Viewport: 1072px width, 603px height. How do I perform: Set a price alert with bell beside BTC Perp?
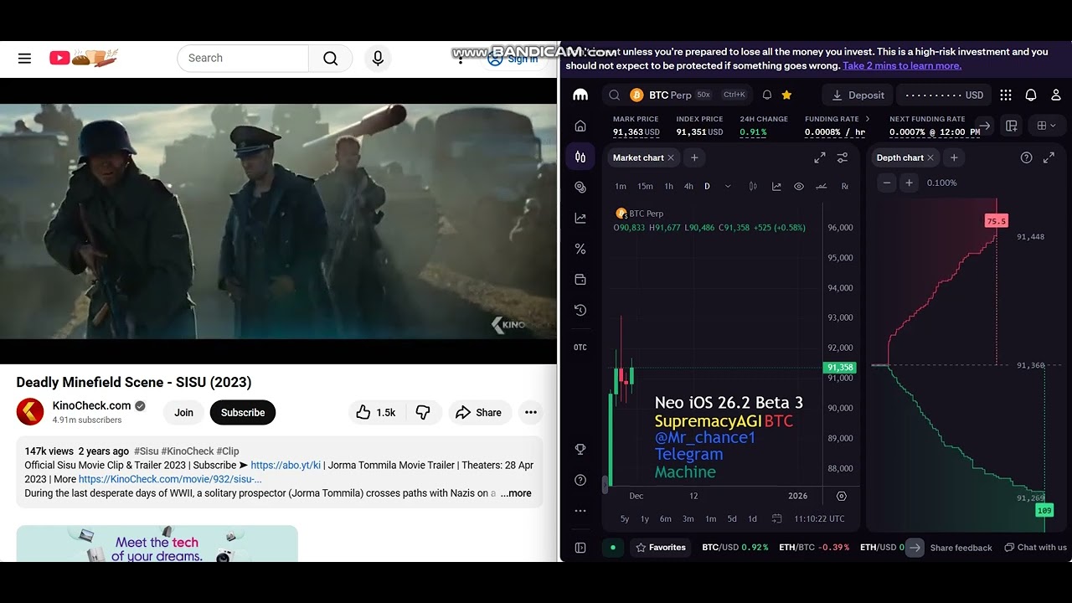point(766,95)
